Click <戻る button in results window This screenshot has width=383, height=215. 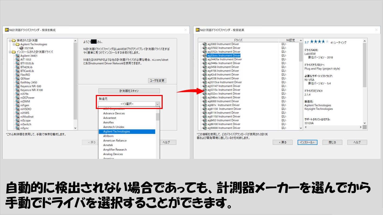pos(282,142)
